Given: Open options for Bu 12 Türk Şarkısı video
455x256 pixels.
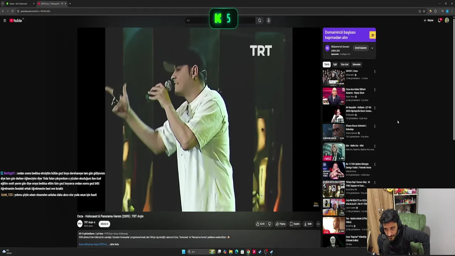Looking at the screenshot, I should coord(375,165).
